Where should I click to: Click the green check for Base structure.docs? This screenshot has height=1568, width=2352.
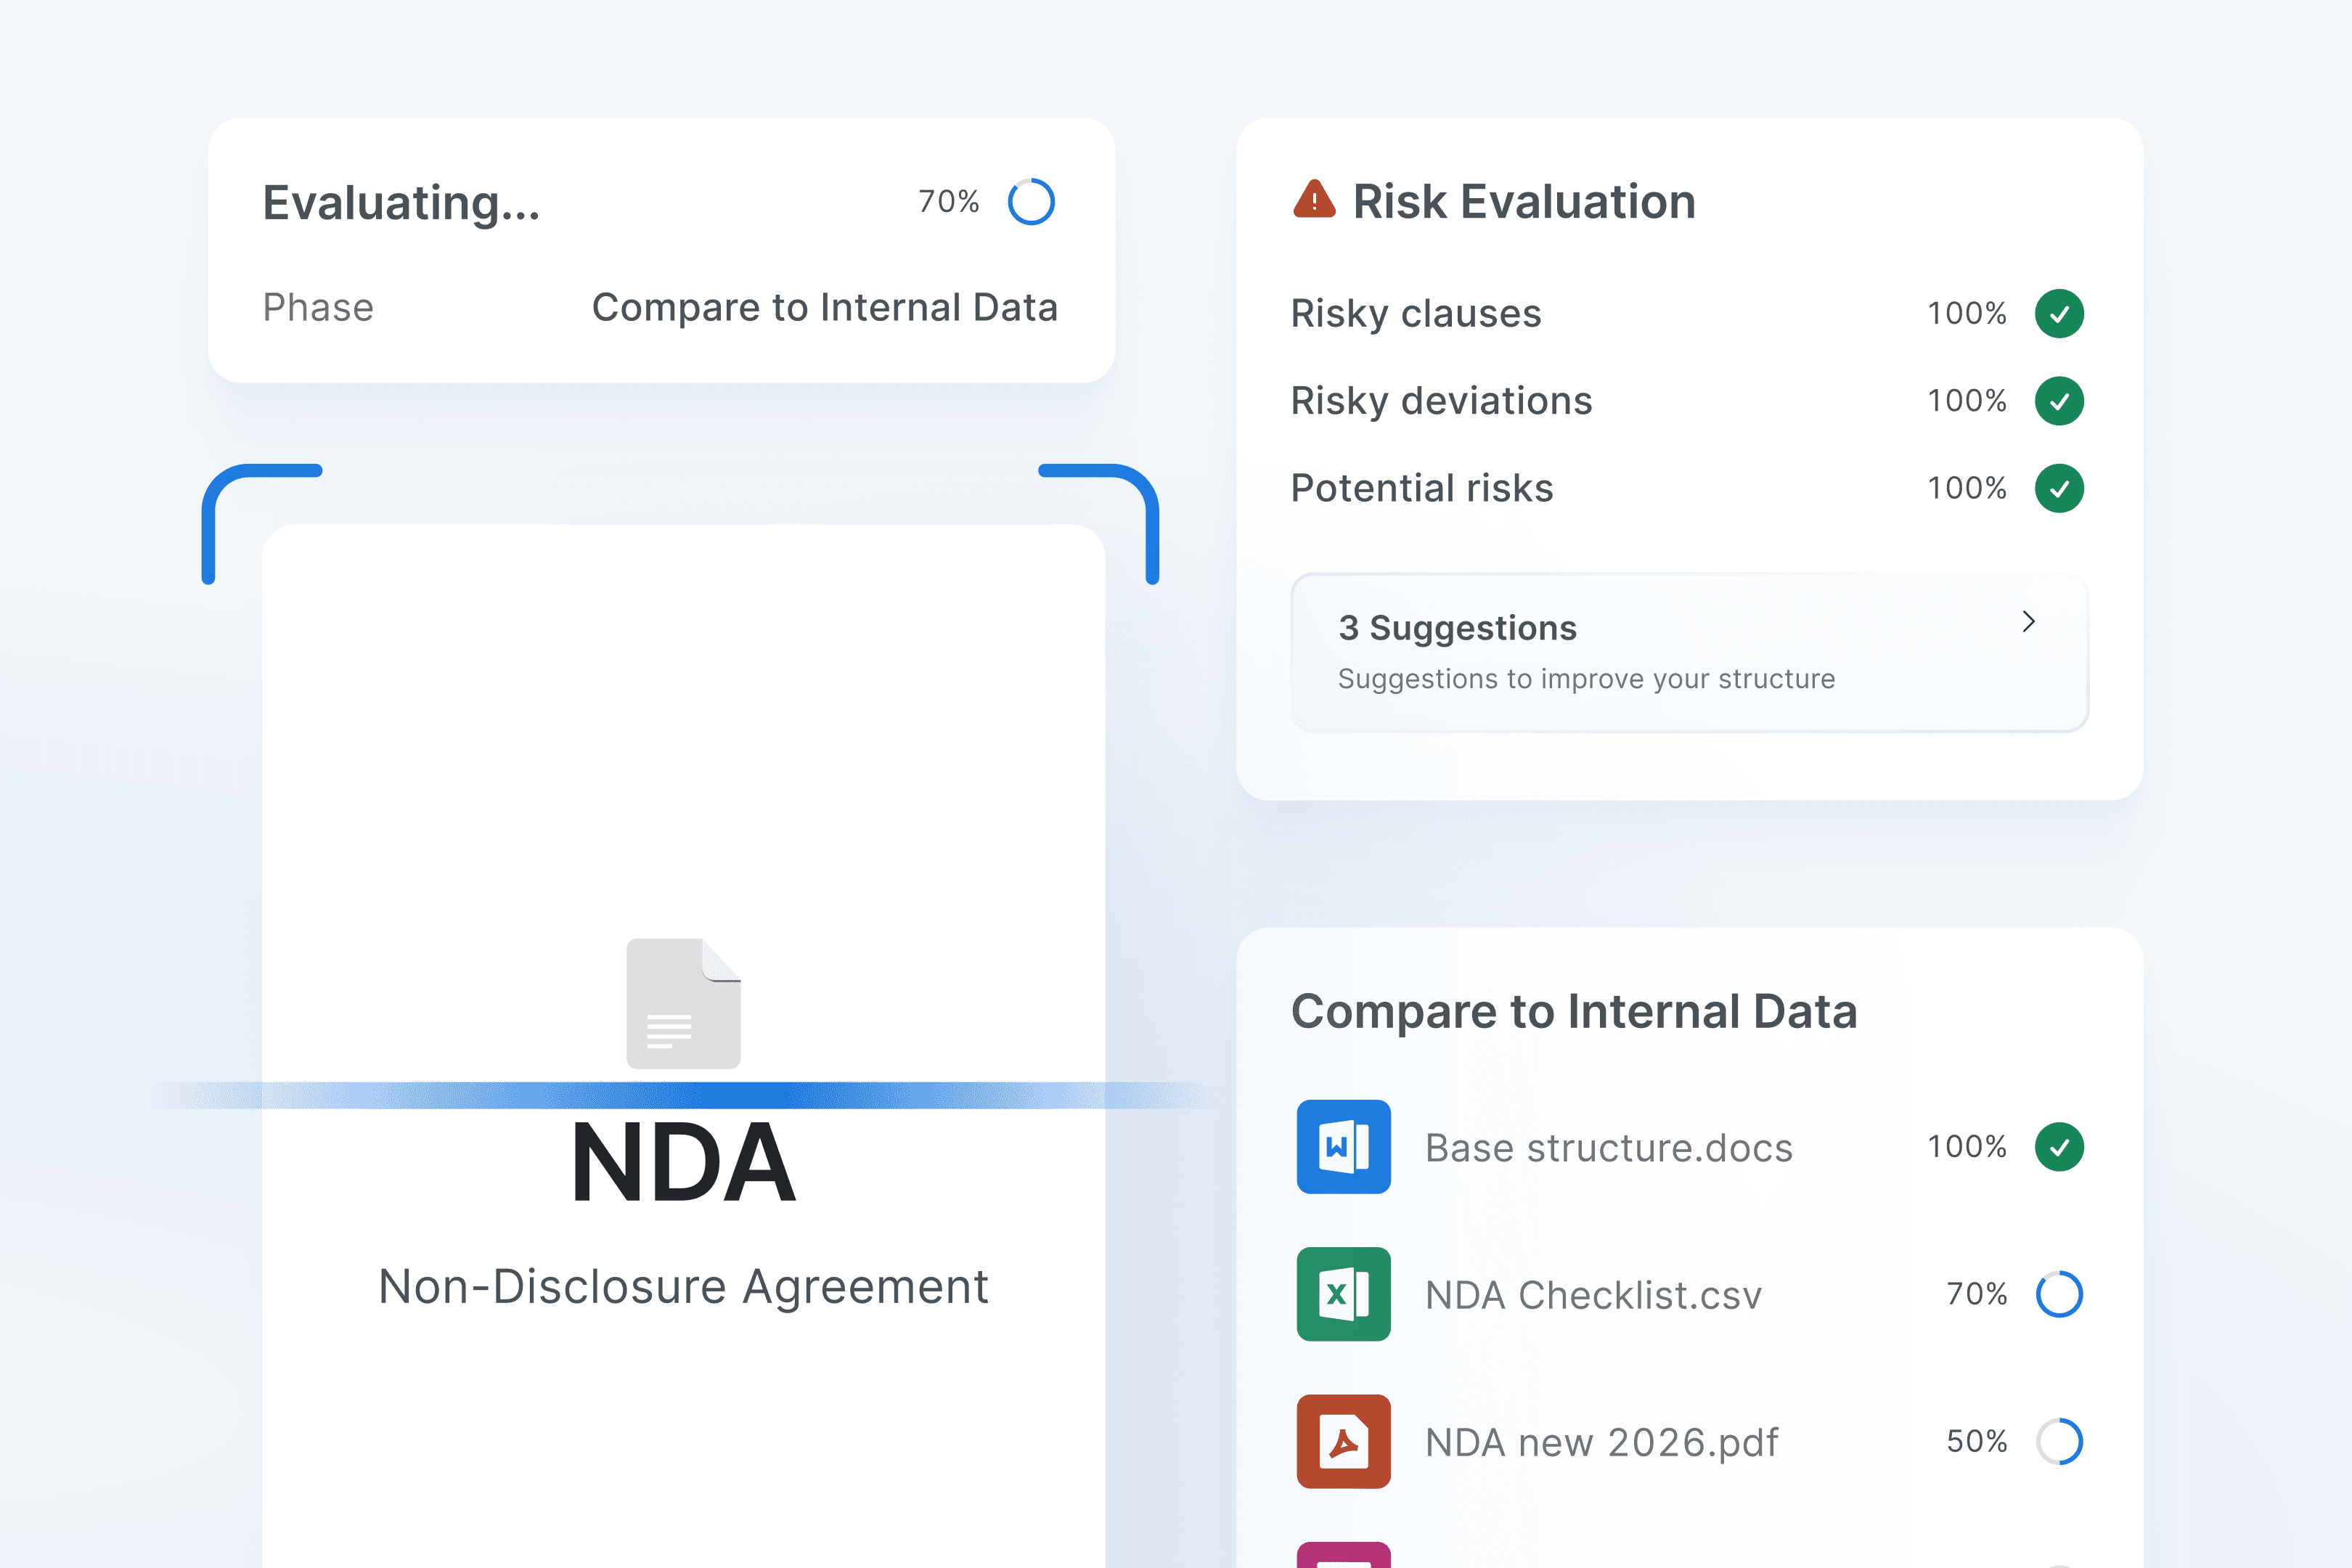coord(2059,1146)
